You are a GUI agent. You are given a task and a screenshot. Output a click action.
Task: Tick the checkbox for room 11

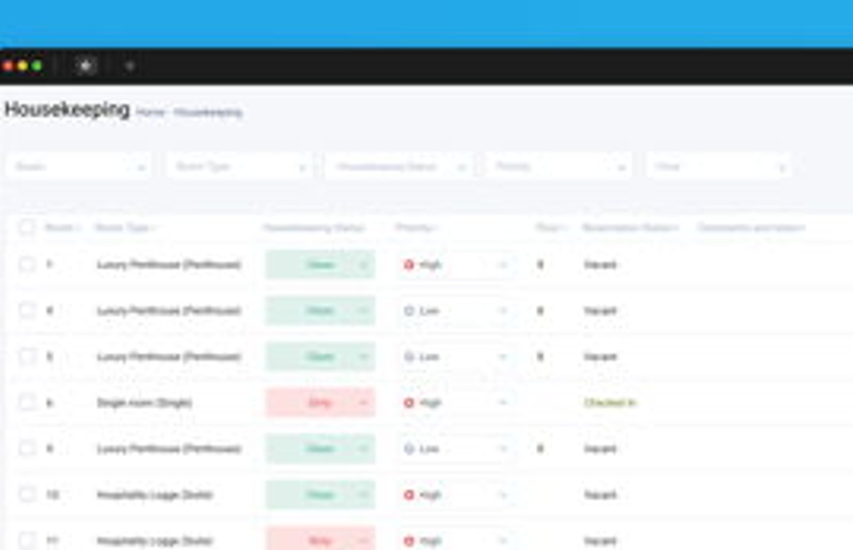[26, 540]
